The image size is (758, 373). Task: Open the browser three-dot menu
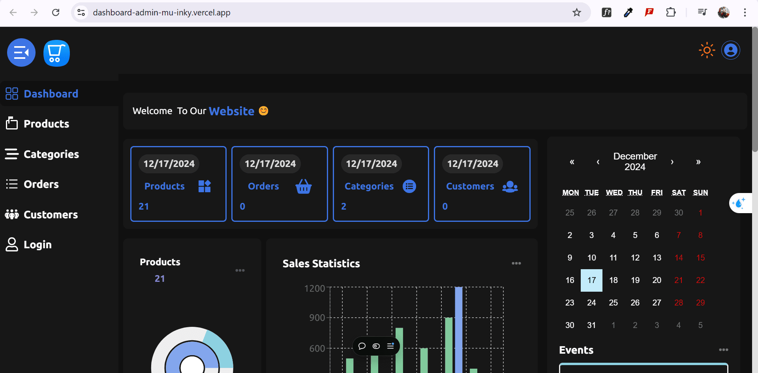coord(745,13)
